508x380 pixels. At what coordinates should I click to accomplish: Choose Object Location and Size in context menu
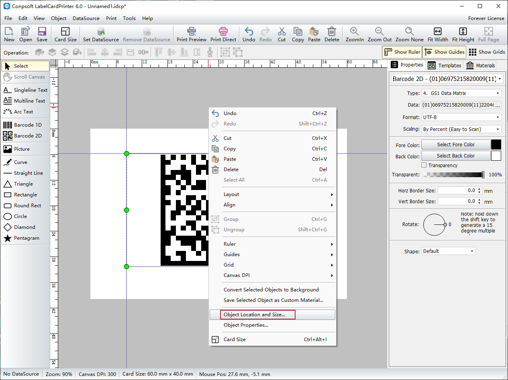pos(272,315)
